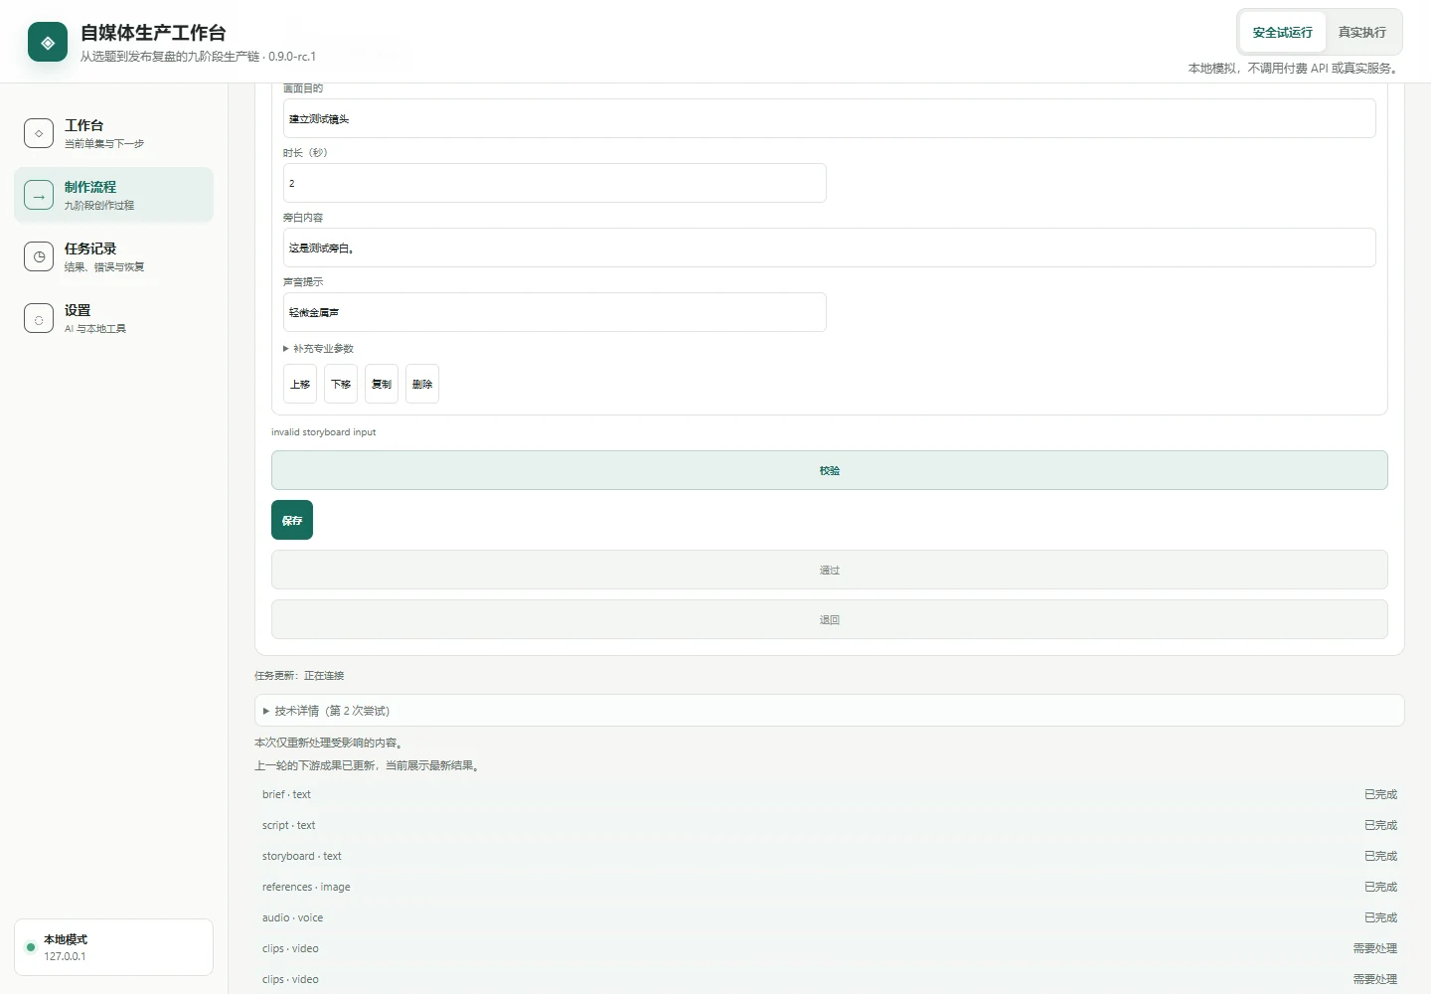
Task: Click the 127.0.0.1 address text
Action: [65, 956]
